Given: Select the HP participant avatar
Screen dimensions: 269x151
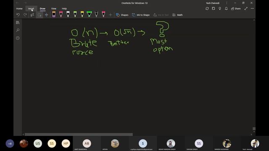Looking at the screenshot, I should [66, 143].
